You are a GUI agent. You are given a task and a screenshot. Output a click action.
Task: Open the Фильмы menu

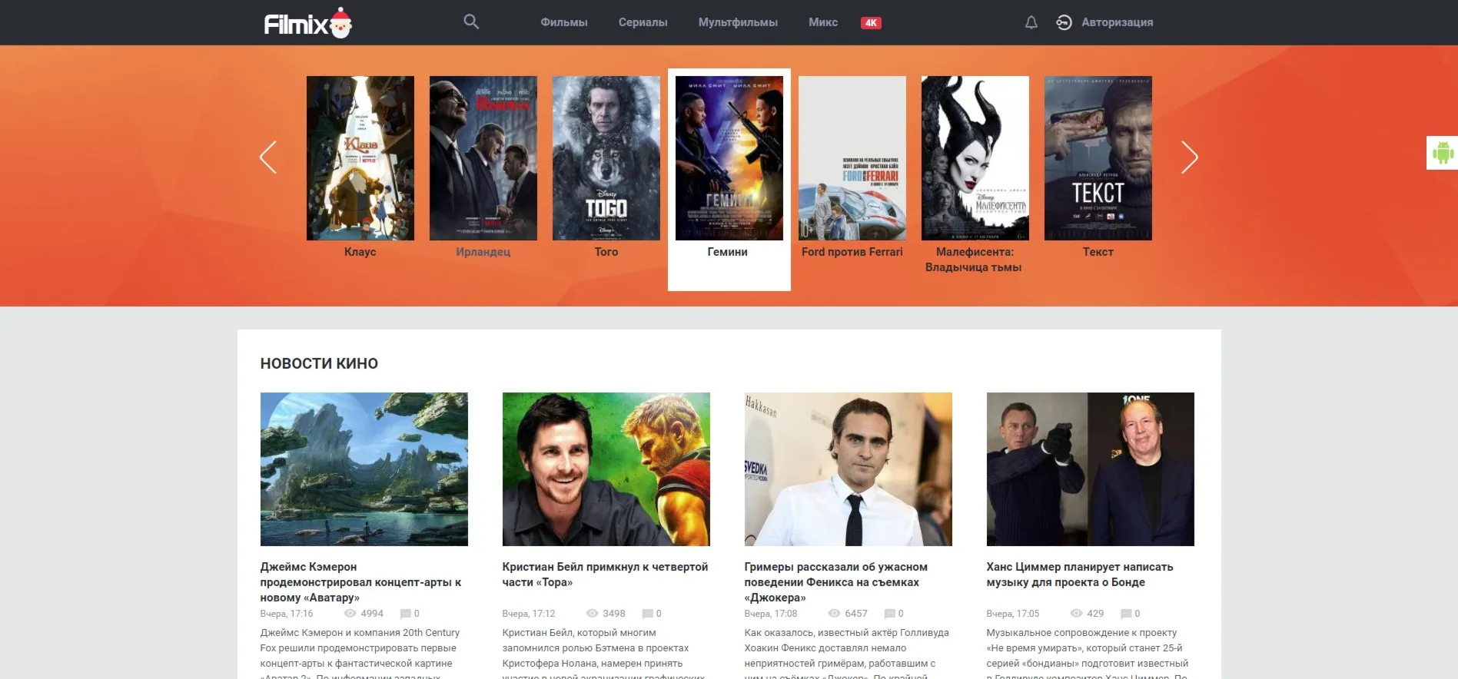coord(563,22)
